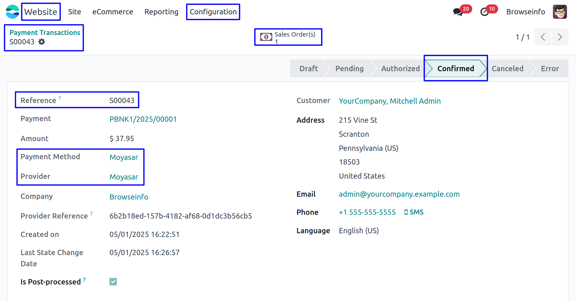
Task: Go to the previous record arrow
Action: (x=543, y=37)
